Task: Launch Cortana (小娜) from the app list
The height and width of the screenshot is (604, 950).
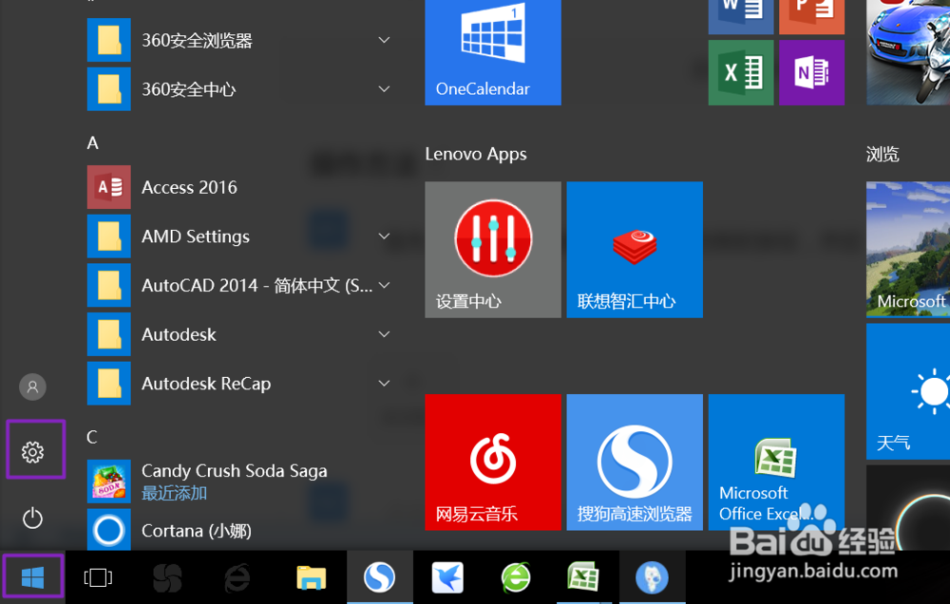Action: point(240,530)
